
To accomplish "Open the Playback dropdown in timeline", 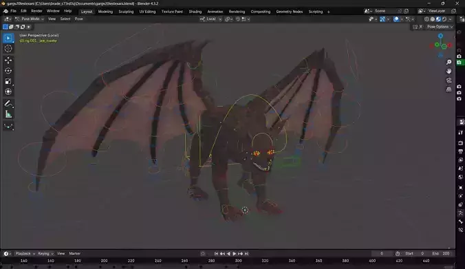I will point(25,254).
